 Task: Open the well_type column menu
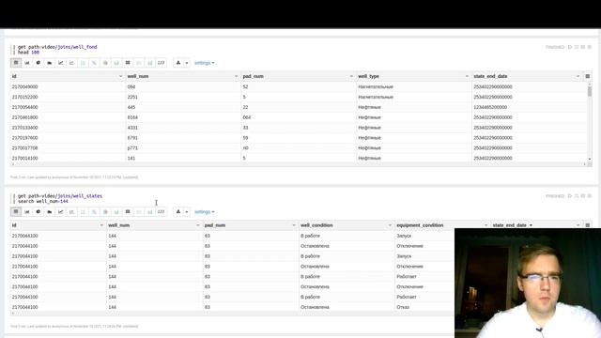click(x=467, y=76)
